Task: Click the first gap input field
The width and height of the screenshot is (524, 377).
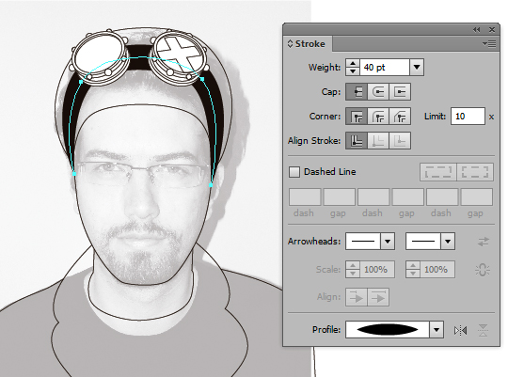Action: pyautogui.click(x=340, y=196)
